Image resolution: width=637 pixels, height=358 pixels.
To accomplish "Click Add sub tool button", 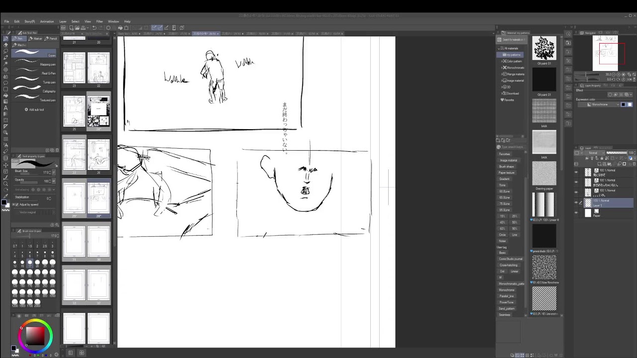I will point(35,109).
